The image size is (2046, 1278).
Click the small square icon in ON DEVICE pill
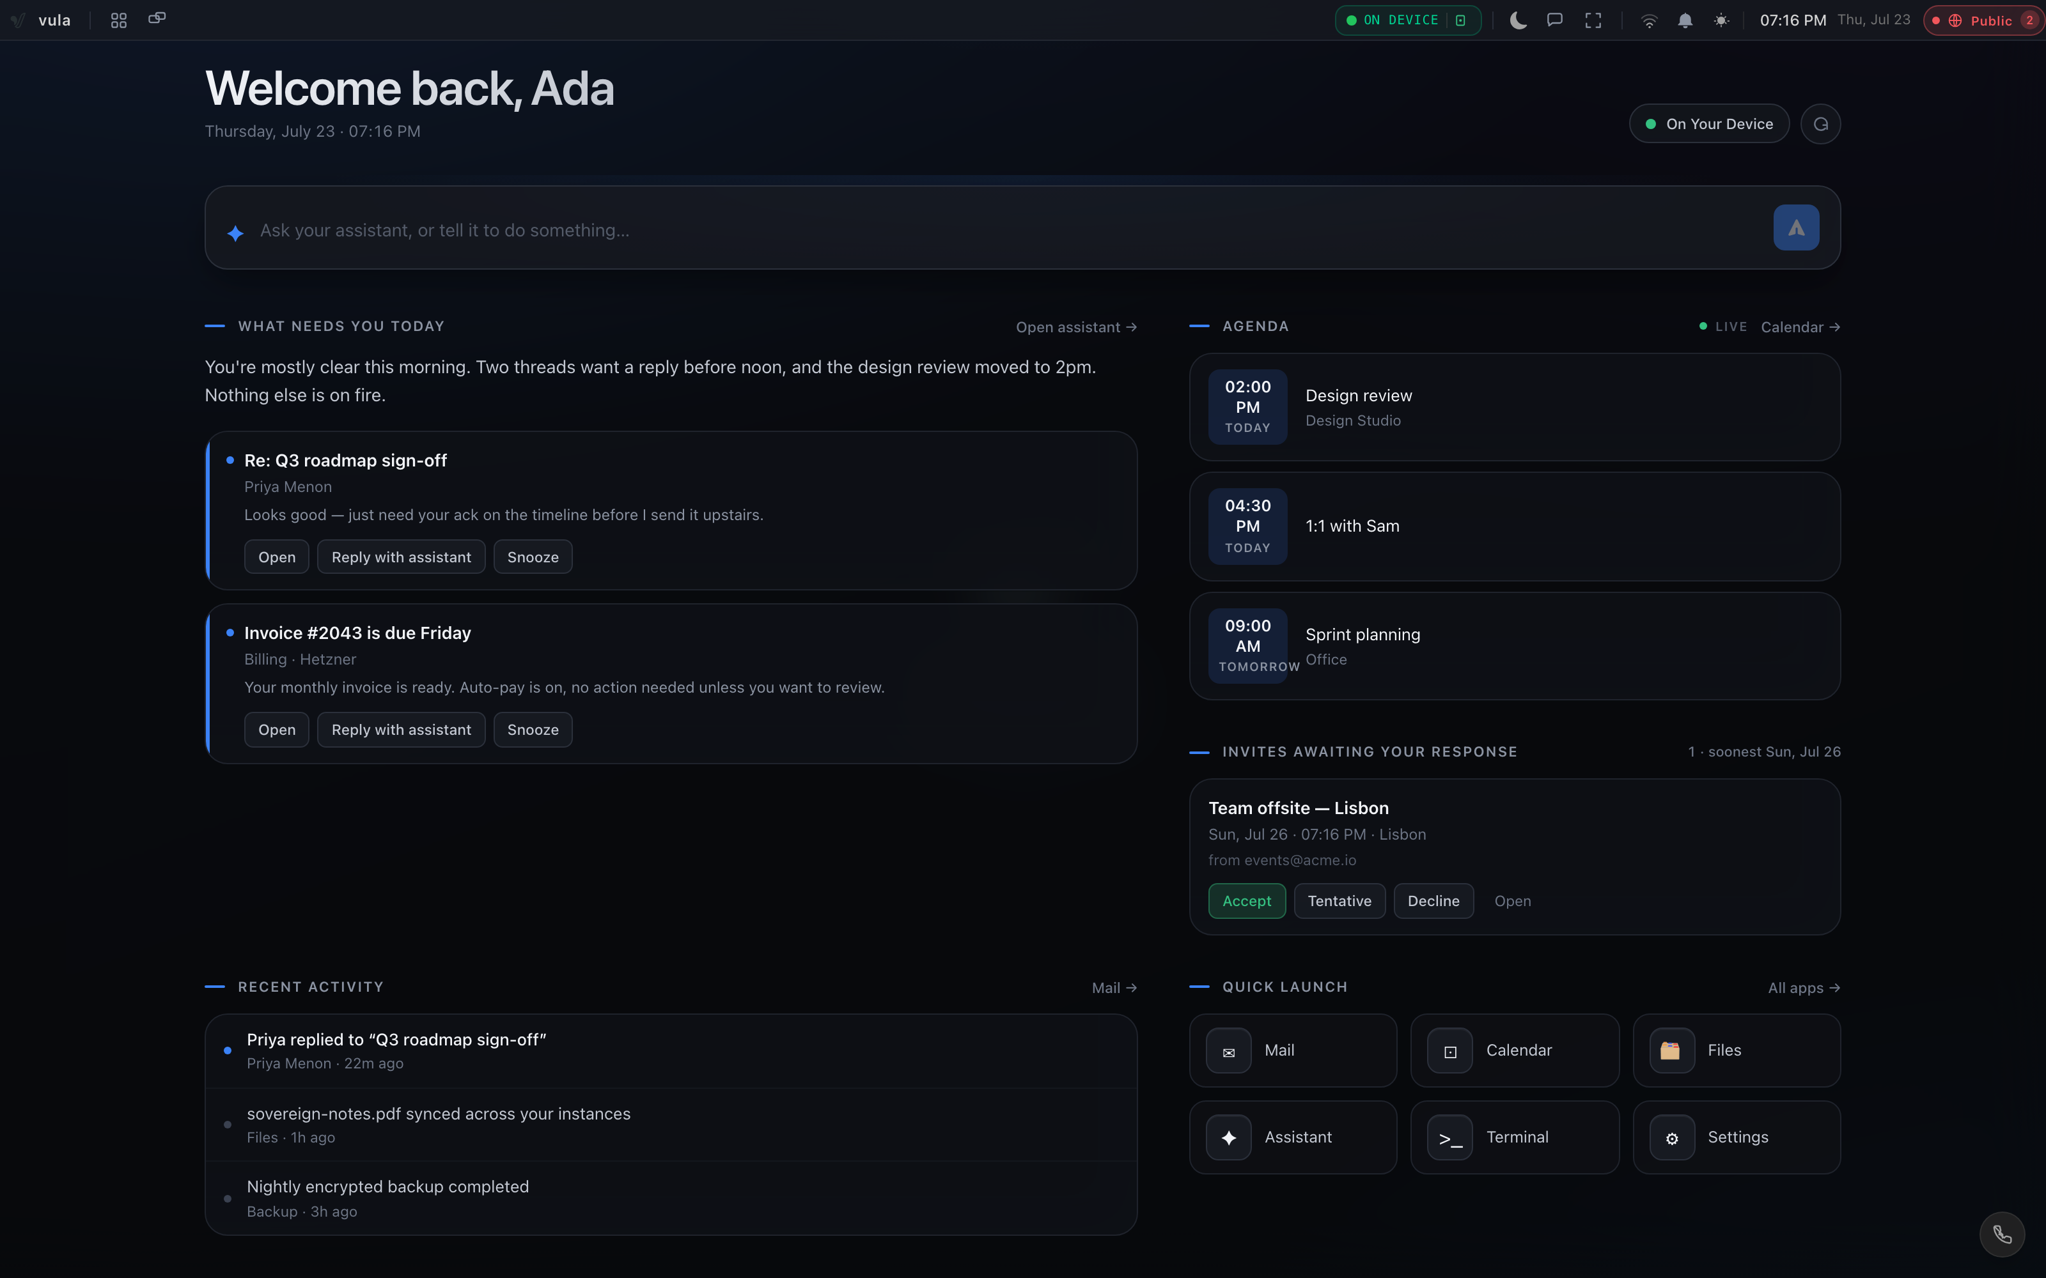click(x=1460, y=20)
